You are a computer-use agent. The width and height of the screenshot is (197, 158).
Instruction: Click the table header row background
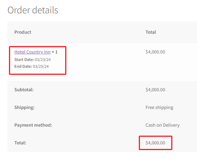coord(102,32)
